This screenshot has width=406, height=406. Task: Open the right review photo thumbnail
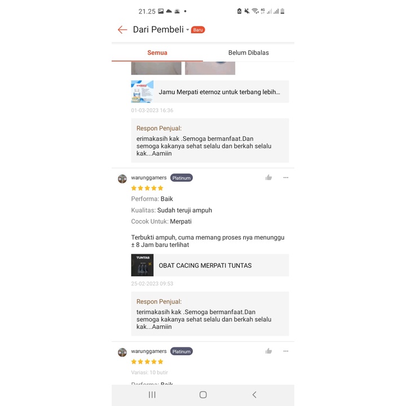(210, 68)
